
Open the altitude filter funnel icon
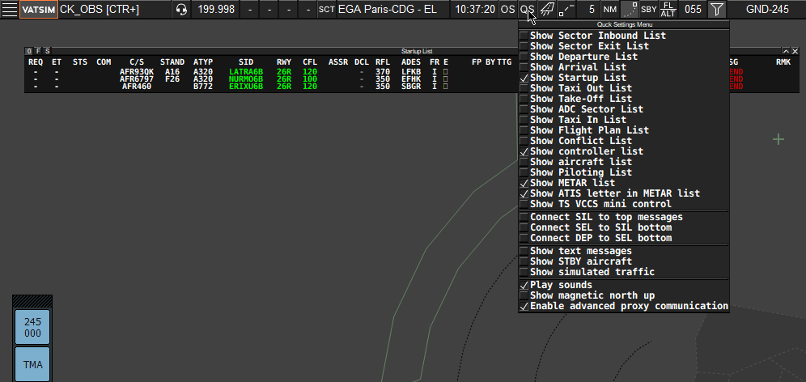pyautogui.click(x=716, y=9)
